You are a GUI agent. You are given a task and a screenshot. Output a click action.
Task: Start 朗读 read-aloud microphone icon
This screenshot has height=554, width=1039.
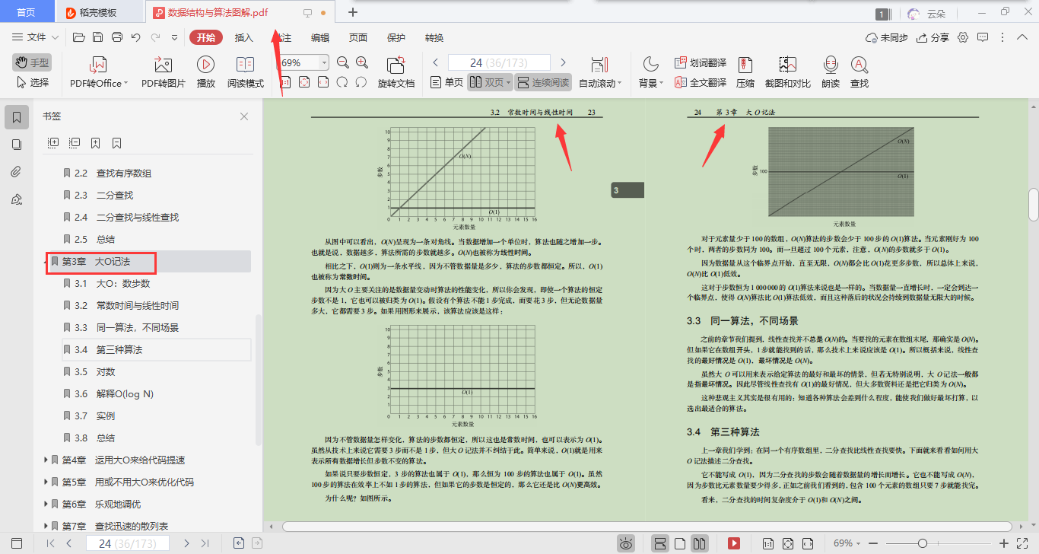pos(831,65)
